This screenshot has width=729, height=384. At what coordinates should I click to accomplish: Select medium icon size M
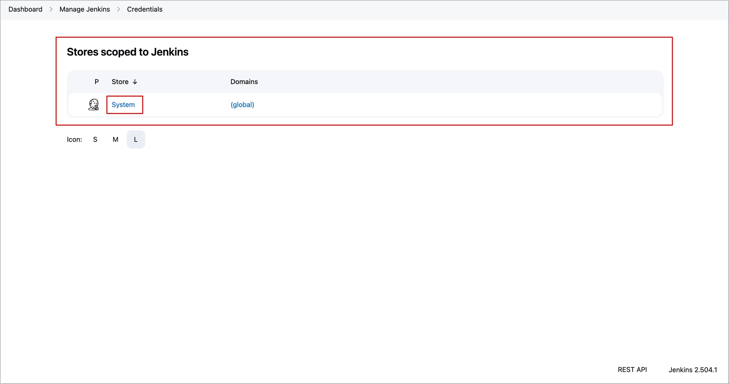coord(115,139)
